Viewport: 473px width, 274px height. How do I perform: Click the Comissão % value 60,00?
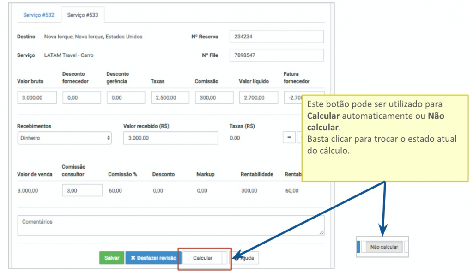(115, 191)
